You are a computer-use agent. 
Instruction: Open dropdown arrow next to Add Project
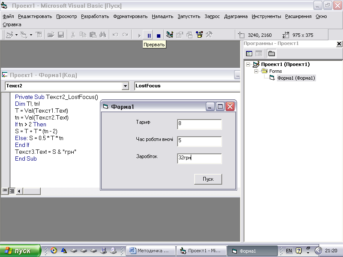click(x=16, y=35)
